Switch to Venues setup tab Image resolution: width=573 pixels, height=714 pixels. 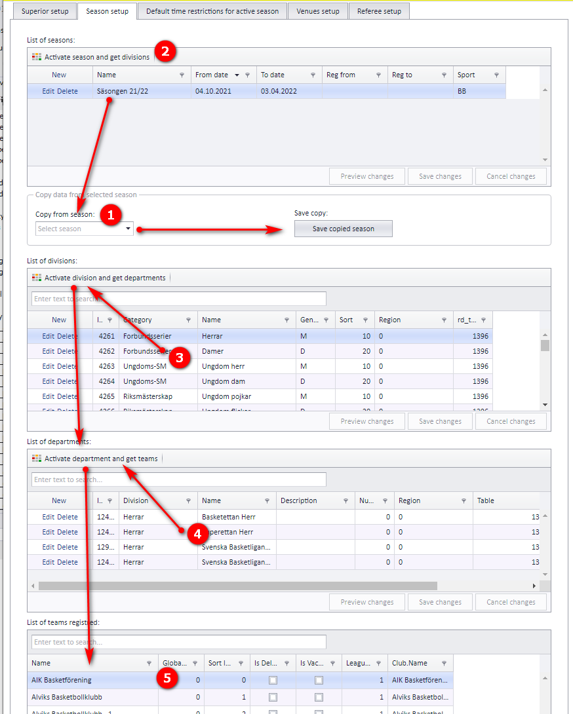click(x=318, y=11)
